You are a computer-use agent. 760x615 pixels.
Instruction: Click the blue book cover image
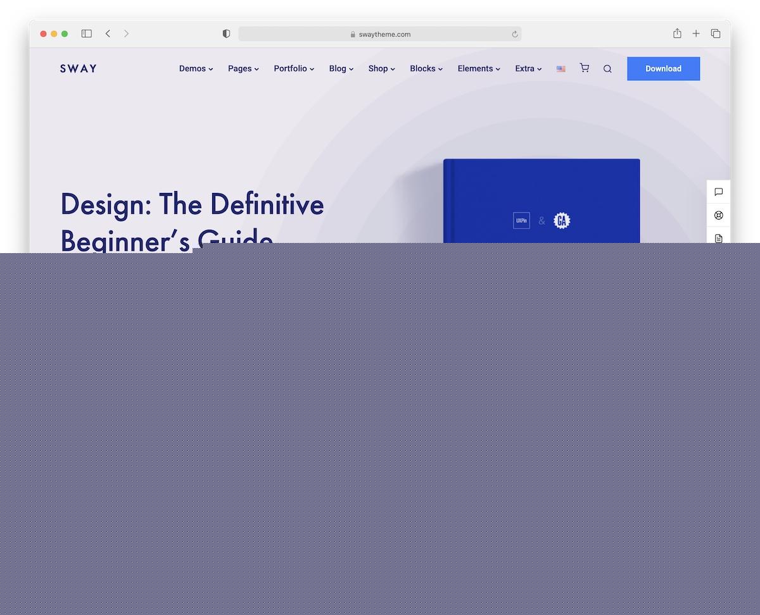pos(541,201)
